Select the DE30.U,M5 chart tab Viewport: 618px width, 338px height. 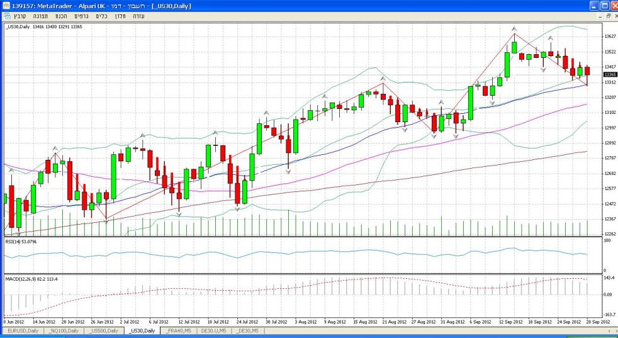click(213, 330)
